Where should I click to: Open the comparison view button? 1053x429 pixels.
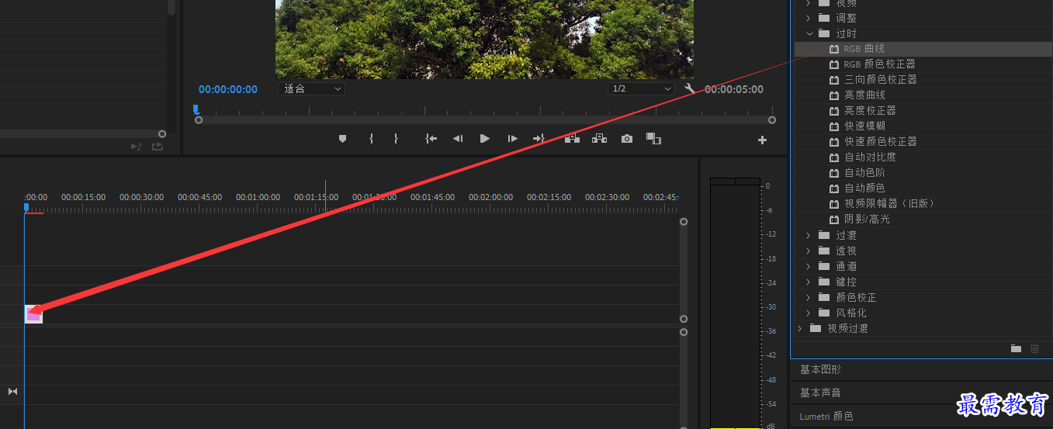click(654, 139)
